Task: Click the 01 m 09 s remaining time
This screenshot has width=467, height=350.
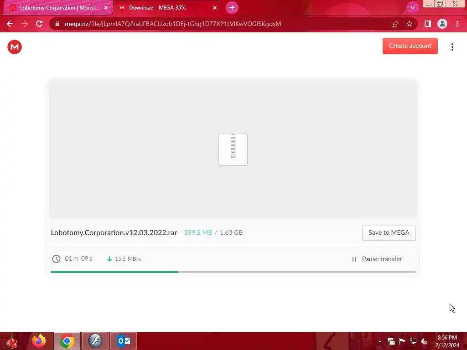Action: pos(78,259)
